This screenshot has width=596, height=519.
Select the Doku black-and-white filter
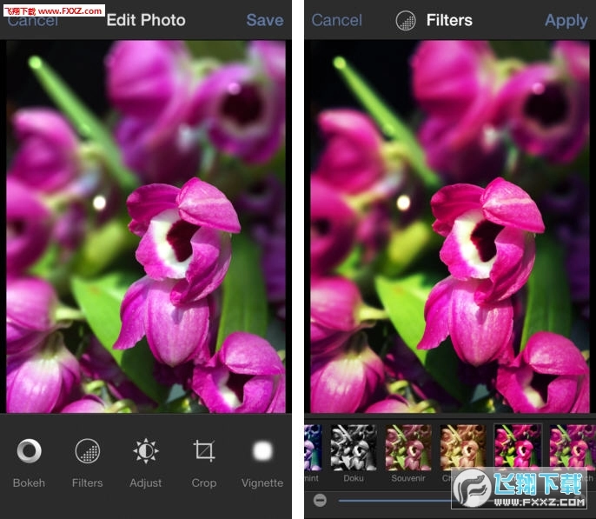tap(354, 448)
